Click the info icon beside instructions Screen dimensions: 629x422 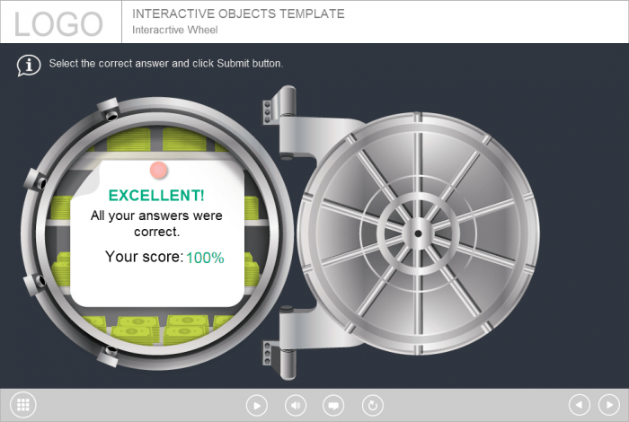point(29,65)
